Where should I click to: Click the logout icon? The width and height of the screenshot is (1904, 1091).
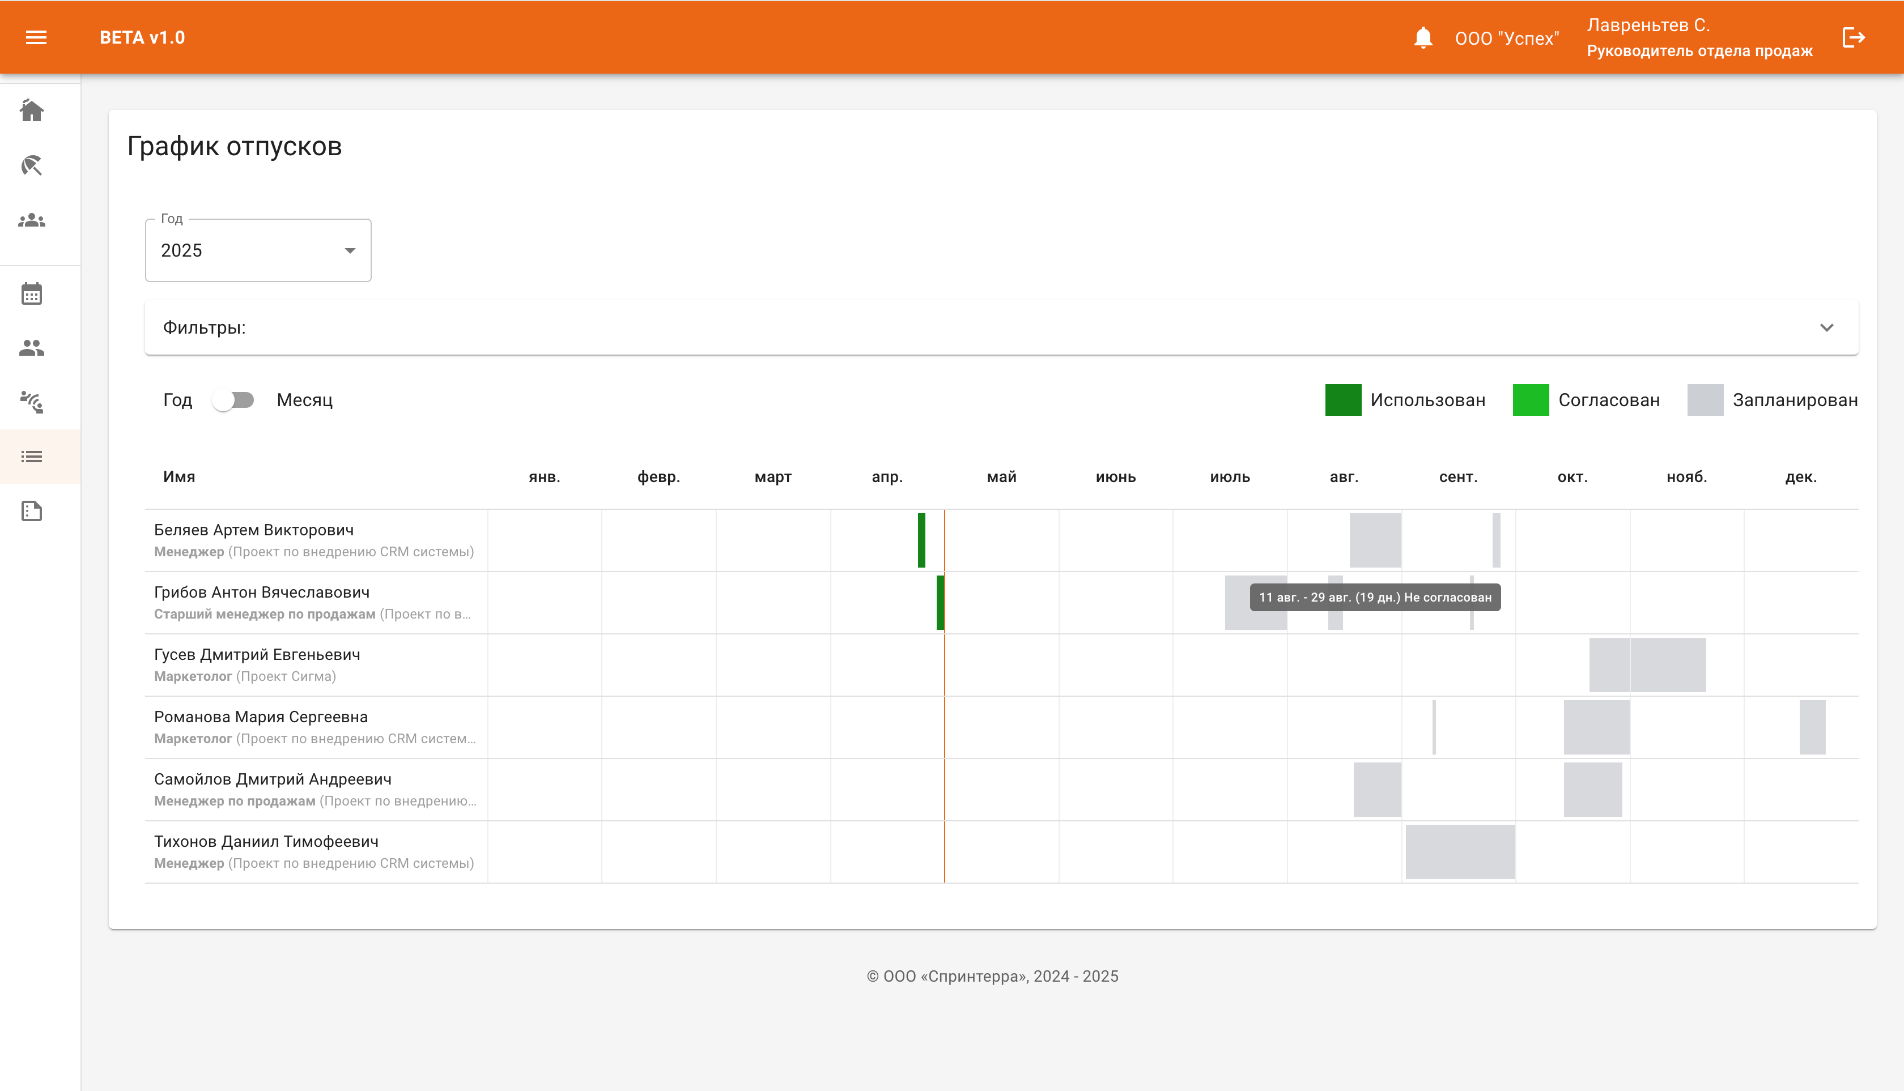click(x=1853, y=37)
